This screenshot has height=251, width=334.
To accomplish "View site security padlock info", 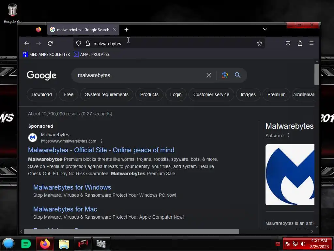I will pyautogui.click(x=87, y=43).
